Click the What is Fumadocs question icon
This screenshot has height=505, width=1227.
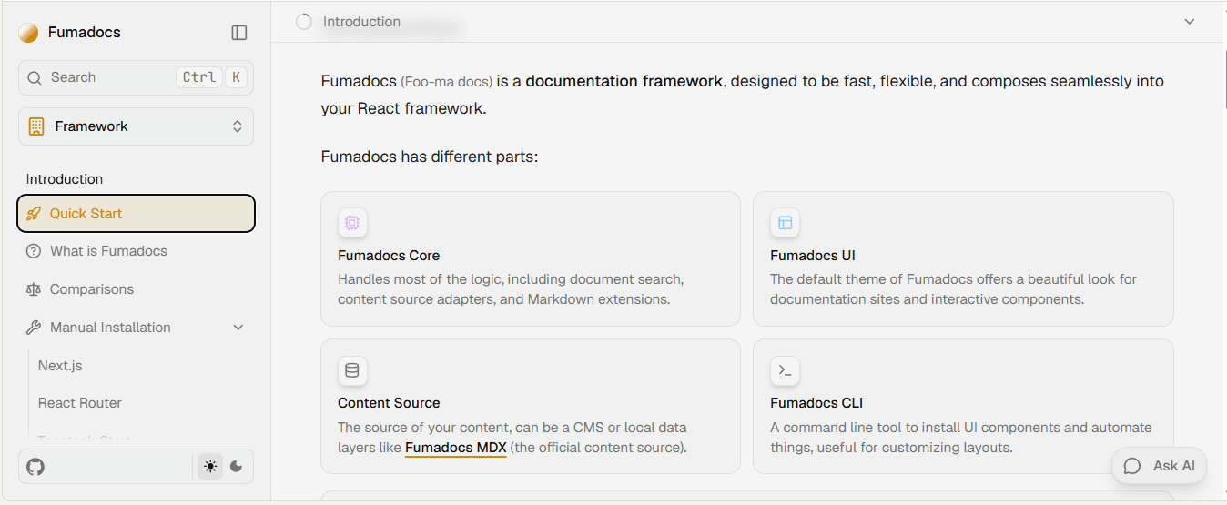point(34,251)
